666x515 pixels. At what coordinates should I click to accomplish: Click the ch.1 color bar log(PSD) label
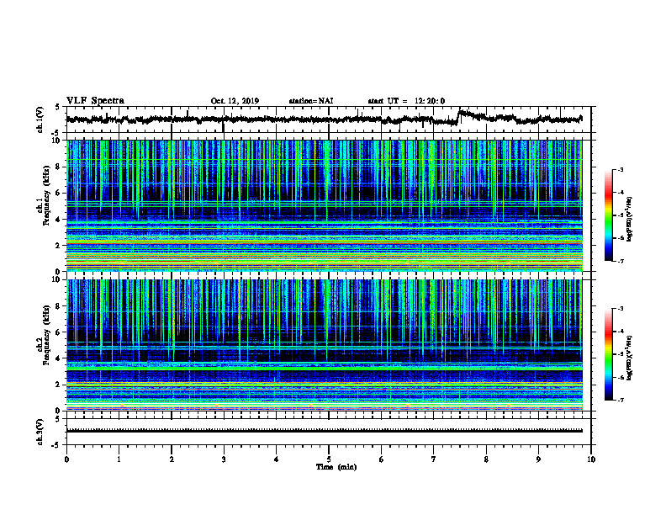click(629, 220)
